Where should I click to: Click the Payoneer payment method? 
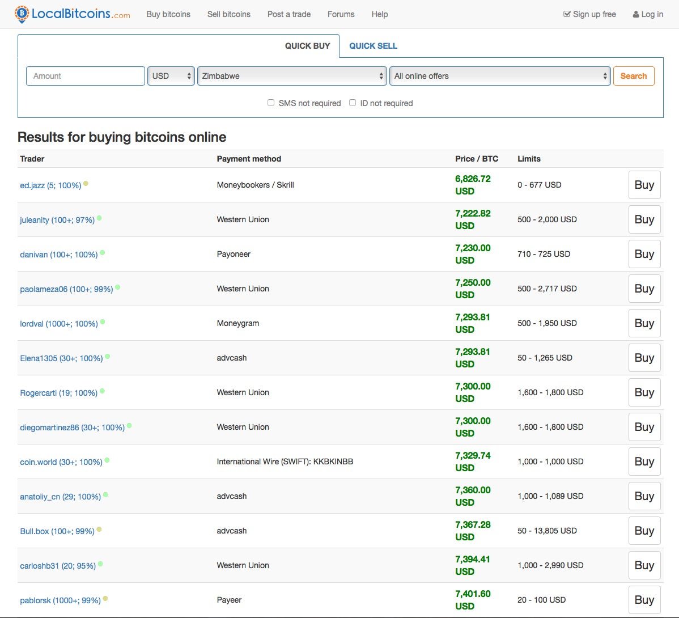tap(234, 254)
